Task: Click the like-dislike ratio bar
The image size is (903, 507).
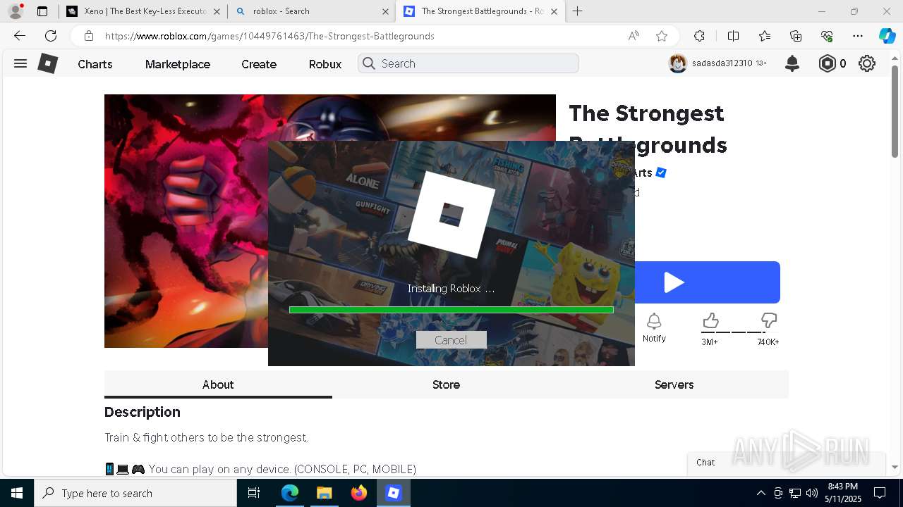Action: click(739, 332)
